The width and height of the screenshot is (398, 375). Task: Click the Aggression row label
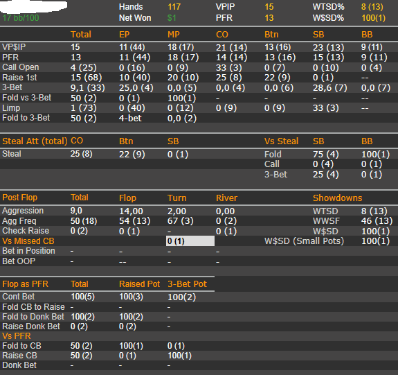tap(23, 211)
